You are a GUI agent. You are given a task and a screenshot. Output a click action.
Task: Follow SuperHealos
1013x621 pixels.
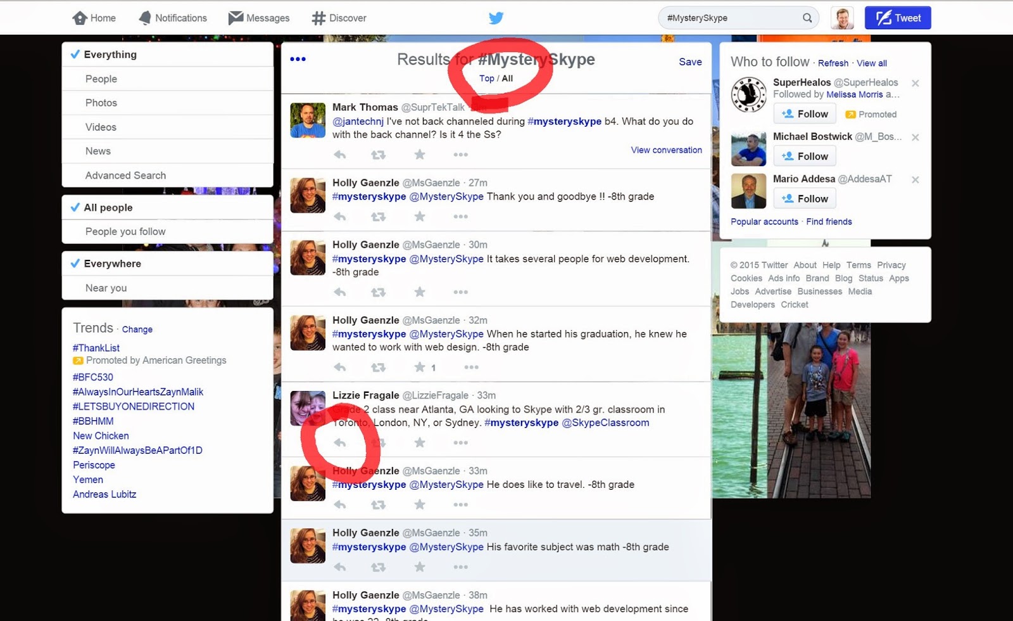point(805,114)
